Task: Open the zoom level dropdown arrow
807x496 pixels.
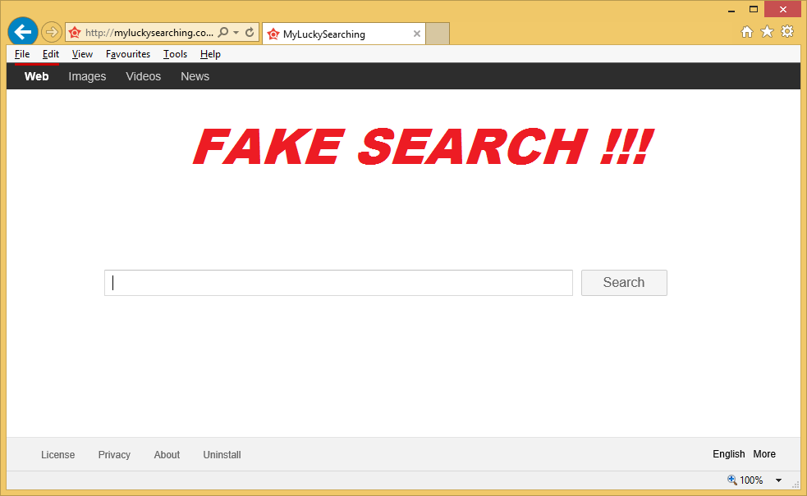Action: click(x=778, y=480)
